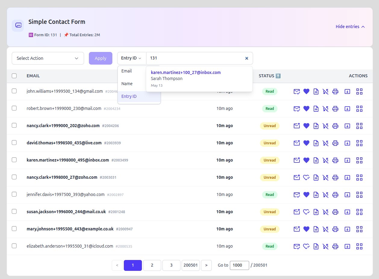Go to page 2 in pagination

(152, 265)
